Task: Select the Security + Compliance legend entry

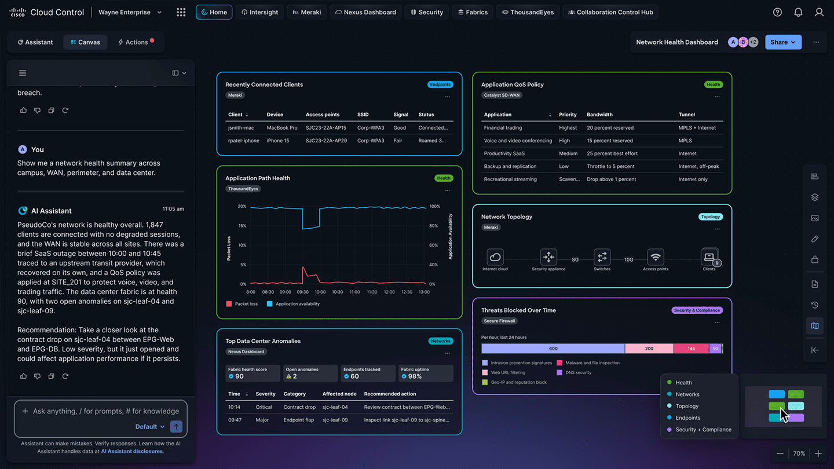Action: pyautogui.click(x=699, y=430)
